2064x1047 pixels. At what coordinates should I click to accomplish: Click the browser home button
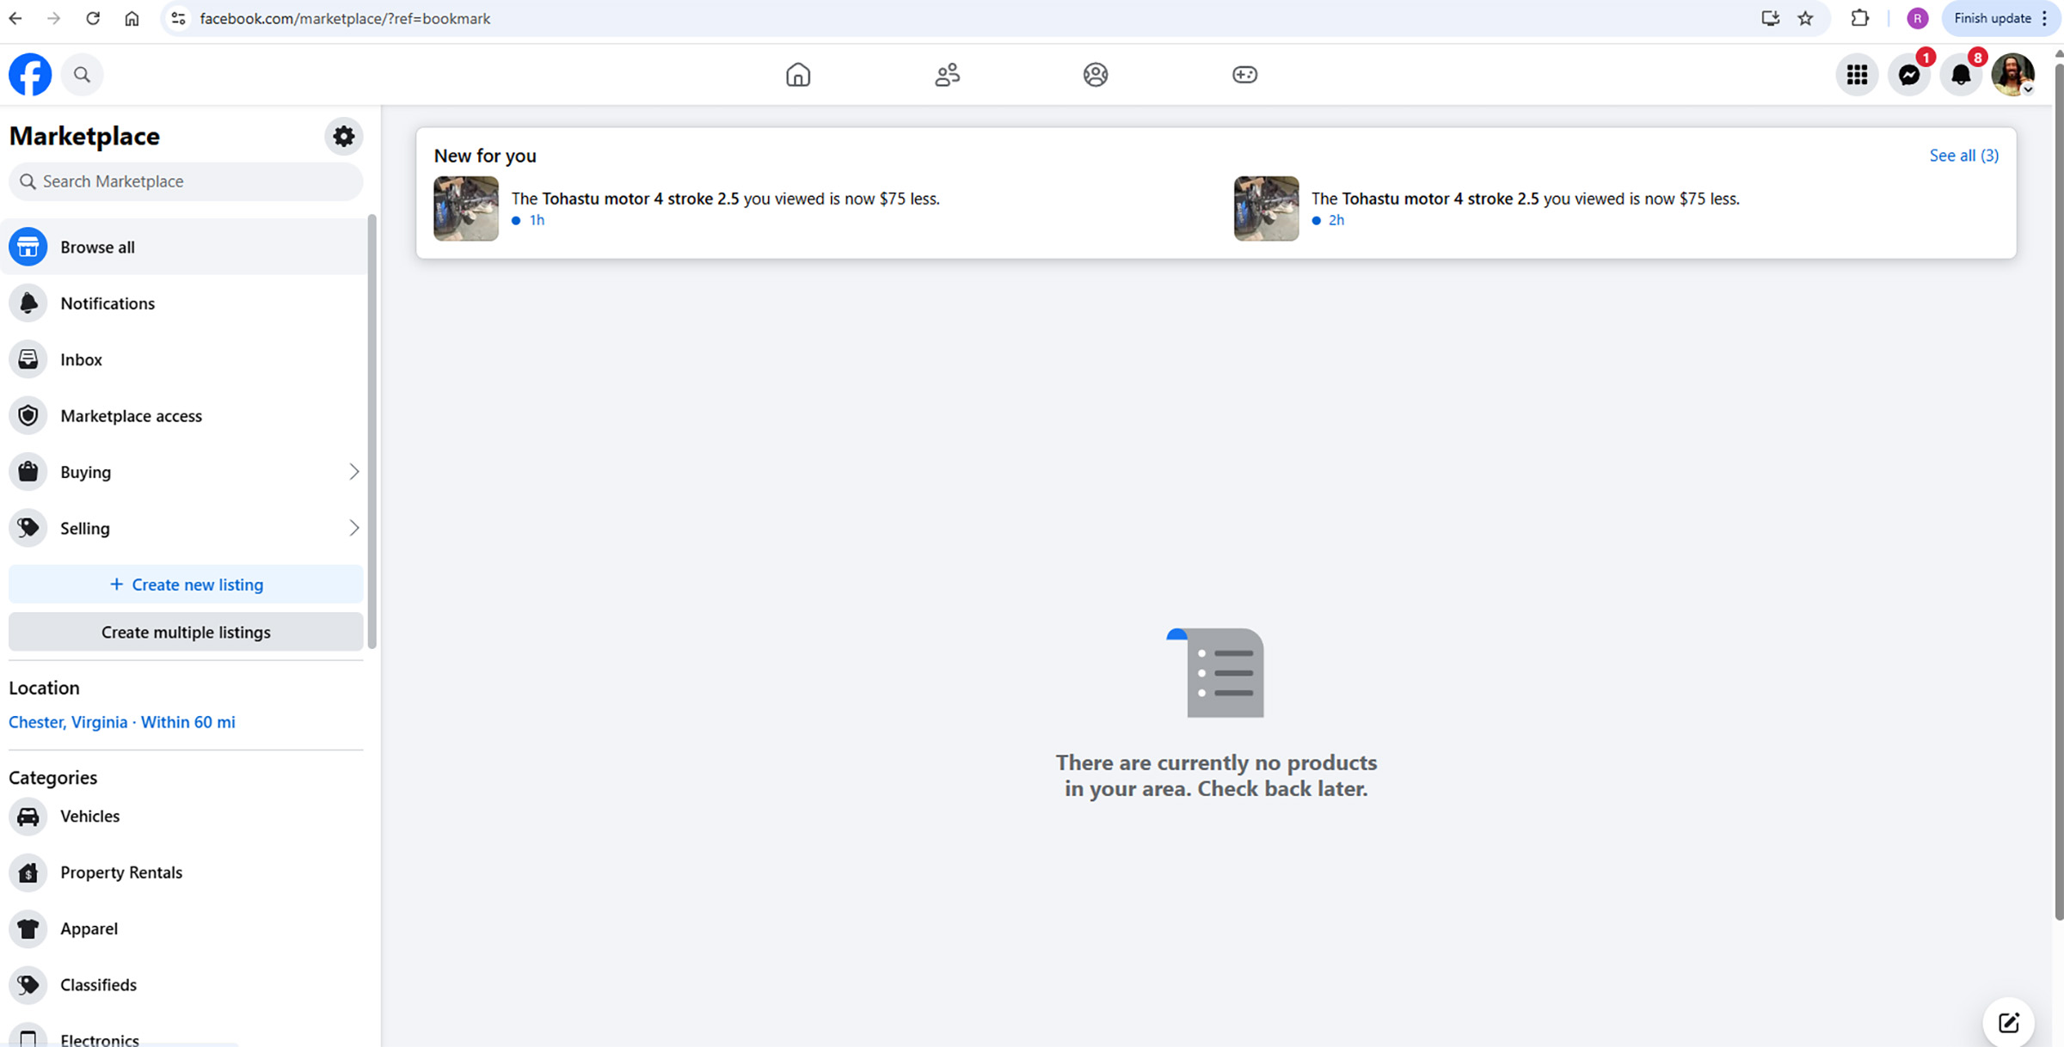[132, 18]
